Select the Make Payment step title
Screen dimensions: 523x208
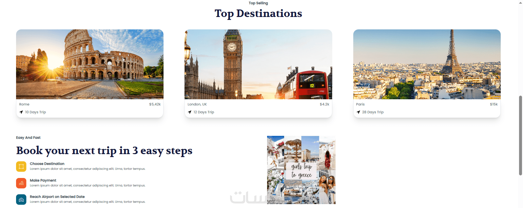pyautogui.click(x=43, y=180)
